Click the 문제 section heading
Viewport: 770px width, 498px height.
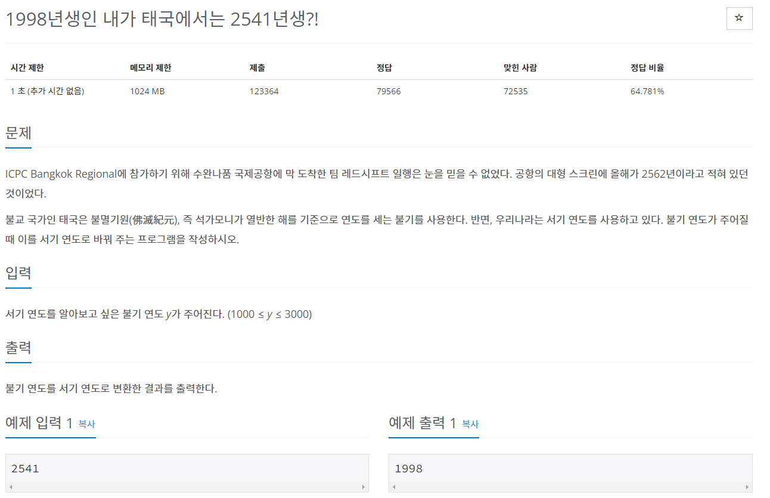pos(18,132)
